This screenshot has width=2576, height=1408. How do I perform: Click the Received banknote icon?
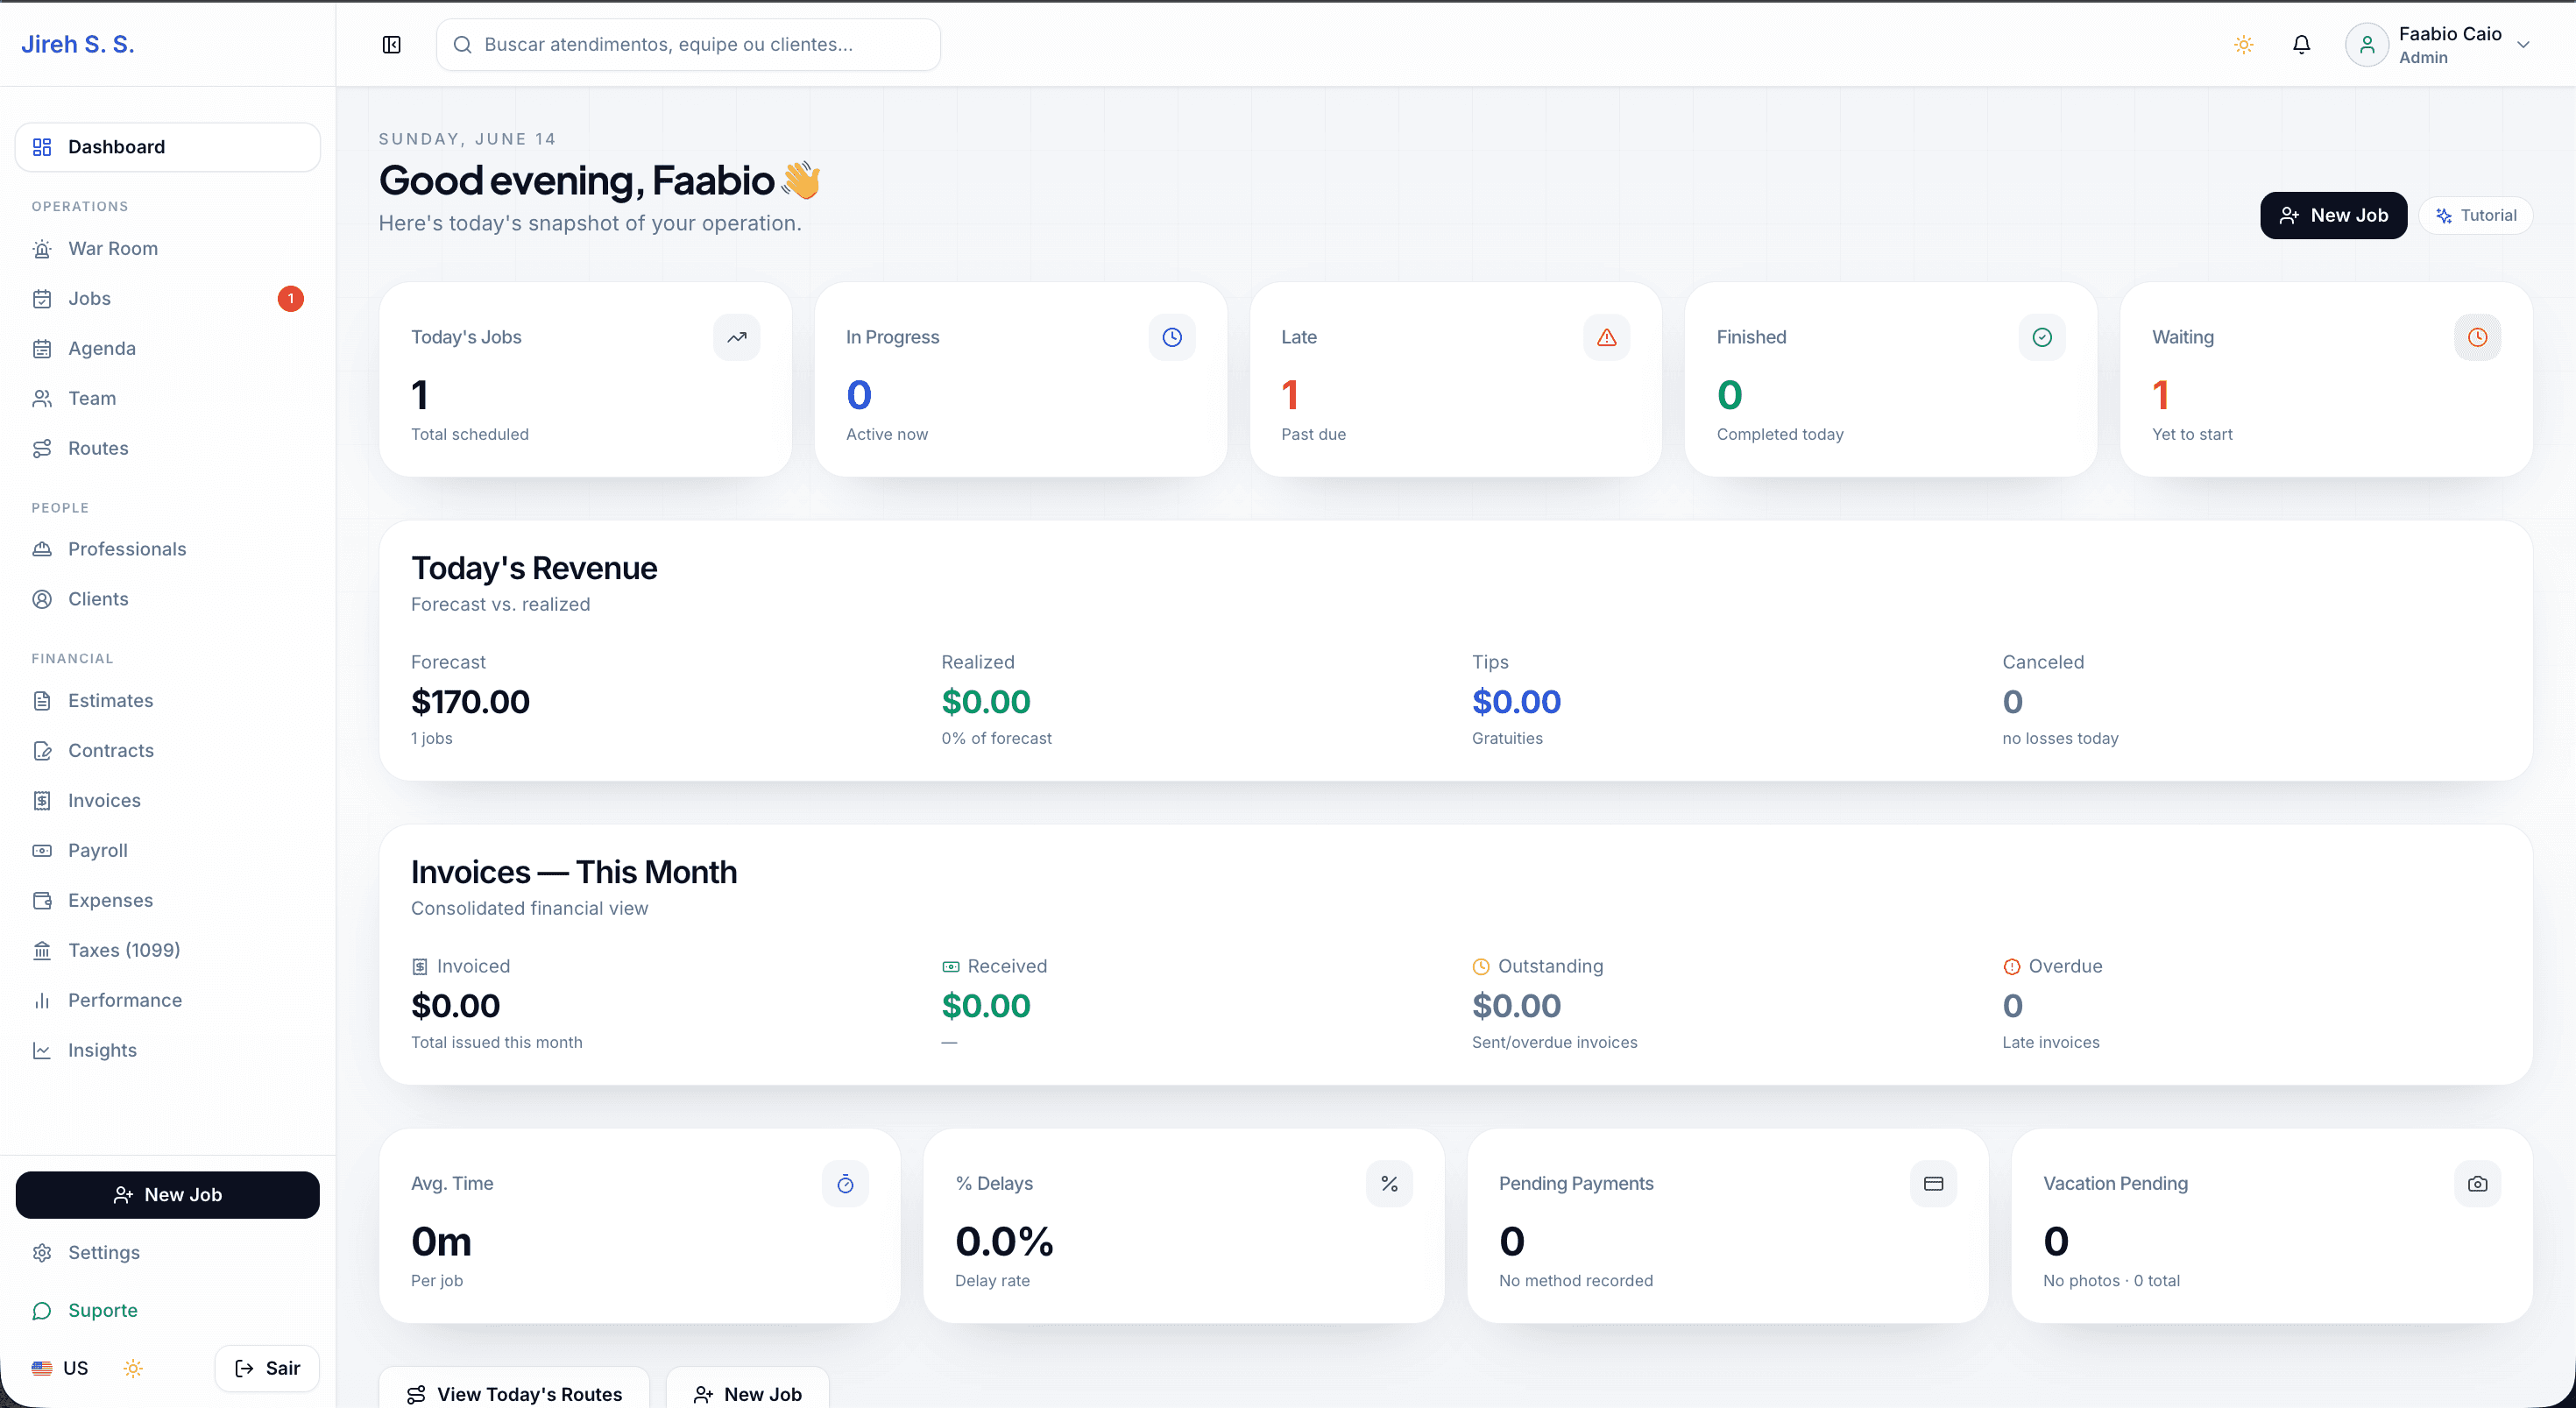click(950, 966)
